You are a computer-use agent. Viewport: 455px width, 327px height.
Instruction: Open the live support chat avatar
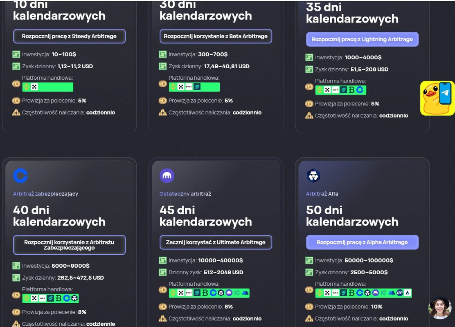point(440,308)
